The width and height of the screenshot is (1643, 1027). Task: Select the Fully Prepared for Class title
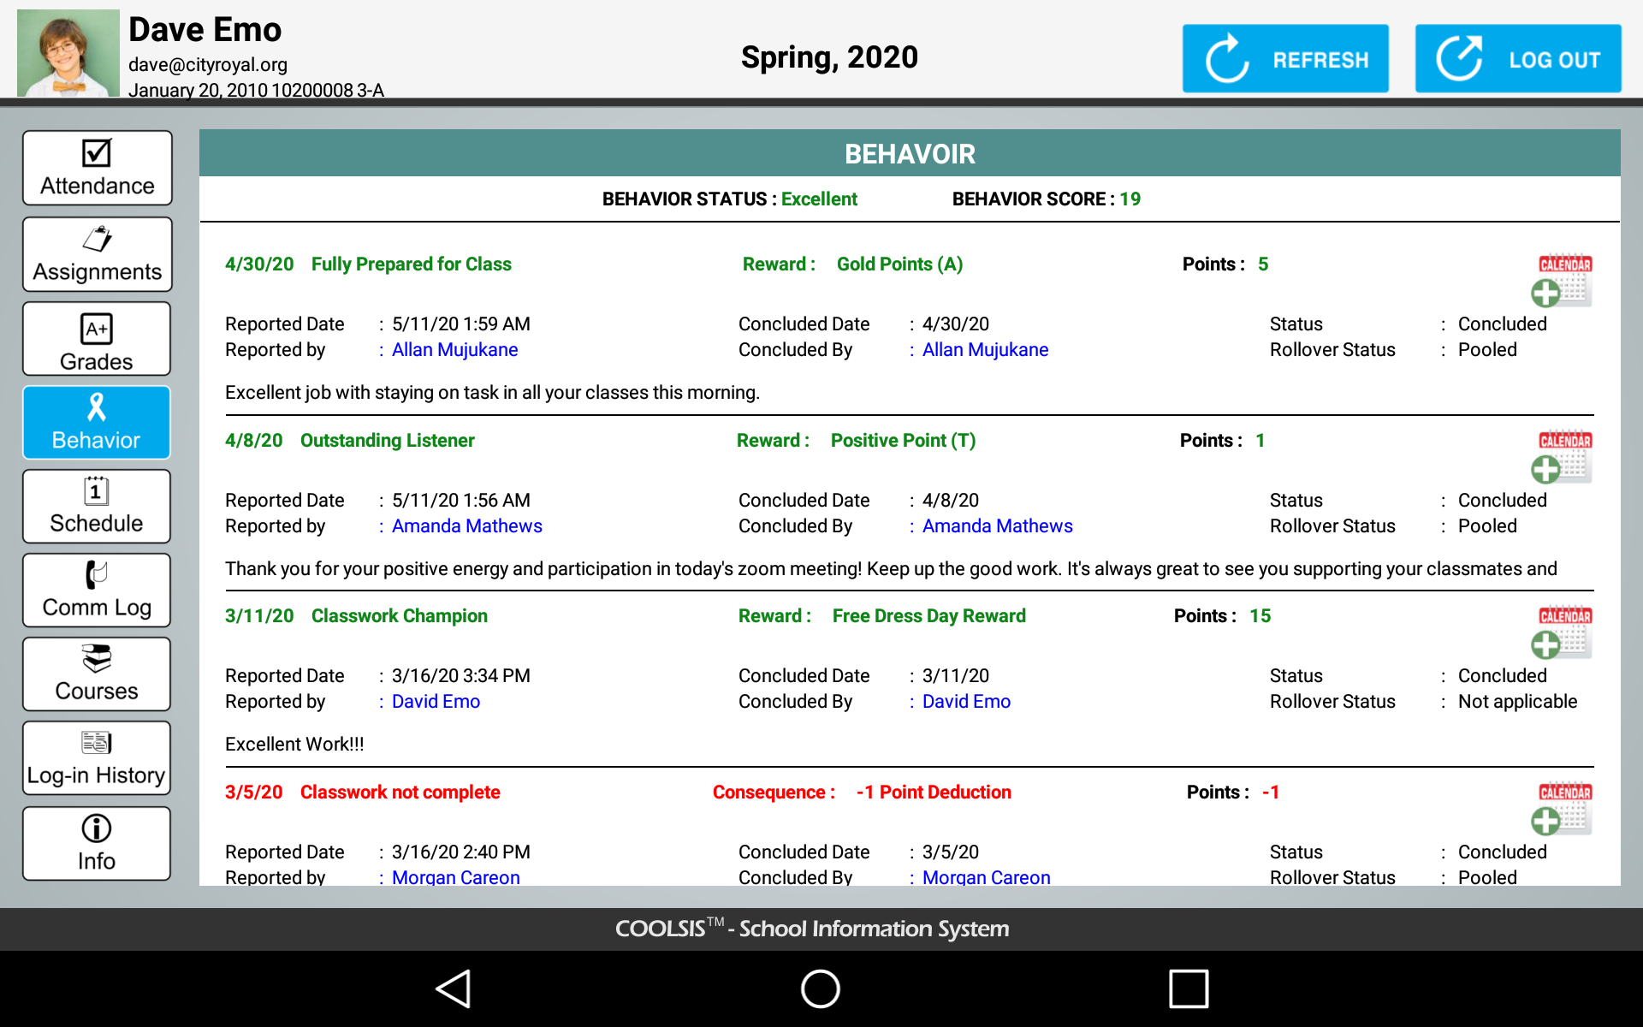pyautogui.click(x=411, y=264)
